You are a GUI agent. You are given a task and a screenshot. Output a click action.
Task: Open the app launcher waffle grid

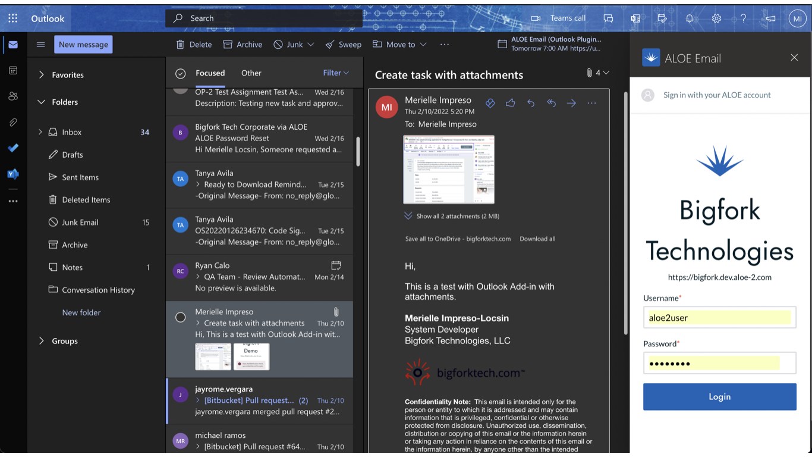13,18
